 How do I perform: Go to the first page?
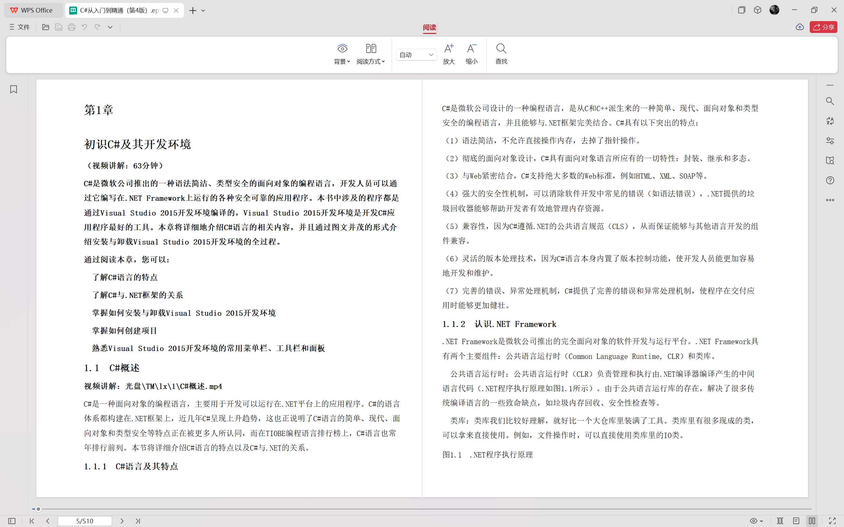click(x=32, y=521)
